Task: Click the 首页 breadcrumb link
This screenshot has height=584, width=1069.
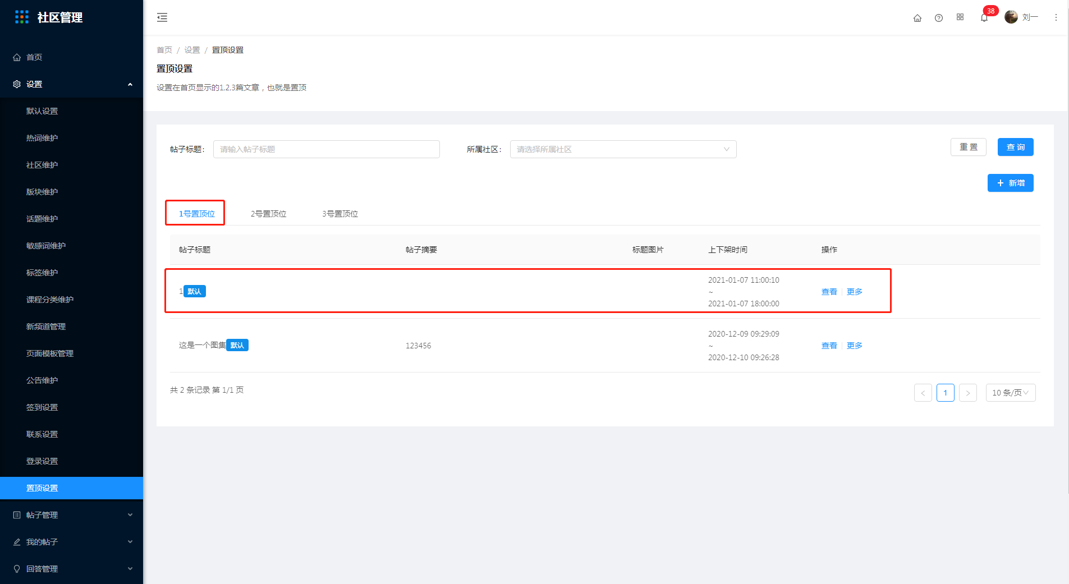Action: (164, 50)
